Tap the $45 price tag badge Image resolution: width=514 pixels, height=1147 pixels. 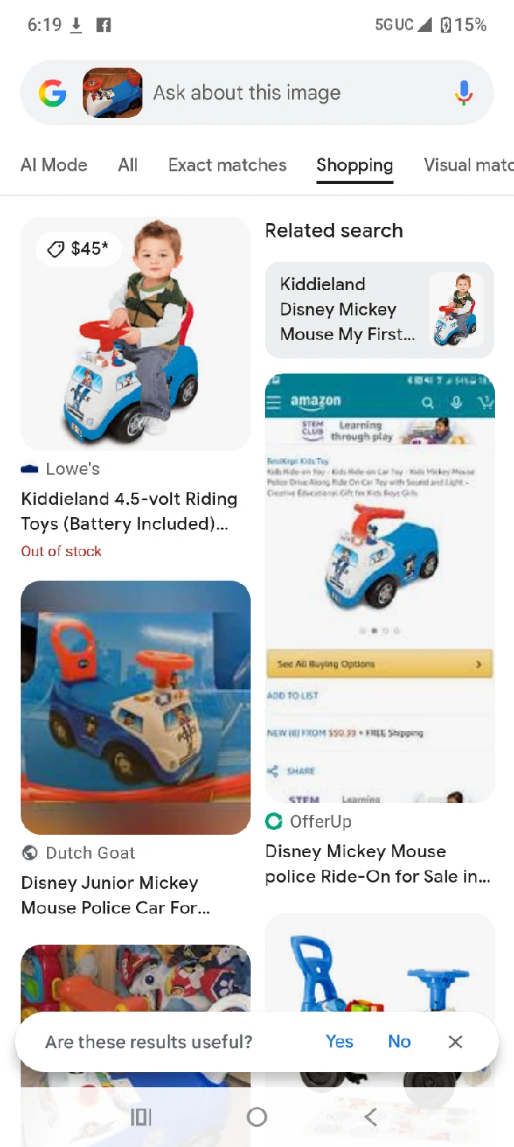[x=77, y=249]
